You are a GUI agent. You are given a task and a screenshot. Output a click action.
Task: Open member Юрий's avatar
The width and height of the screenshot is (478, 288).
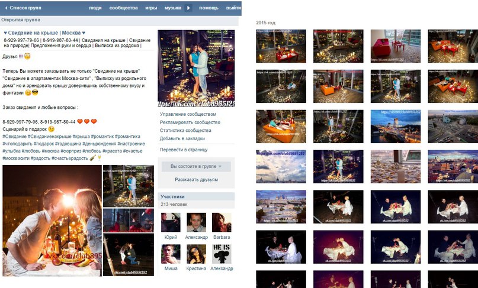pyautogui.click(x=171, y=222)
